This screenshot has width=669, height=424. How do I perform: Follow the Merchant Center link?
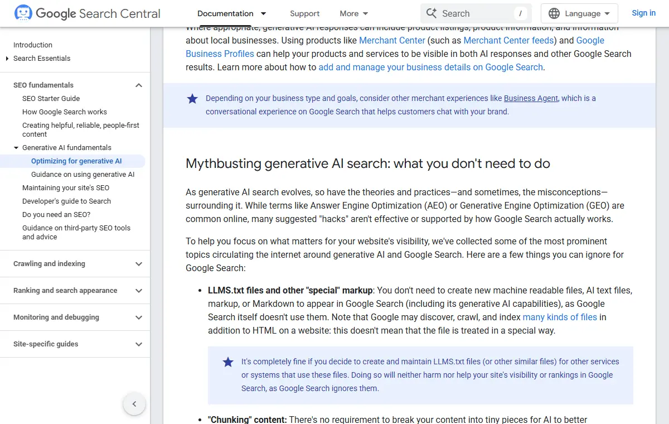[392, 40]
